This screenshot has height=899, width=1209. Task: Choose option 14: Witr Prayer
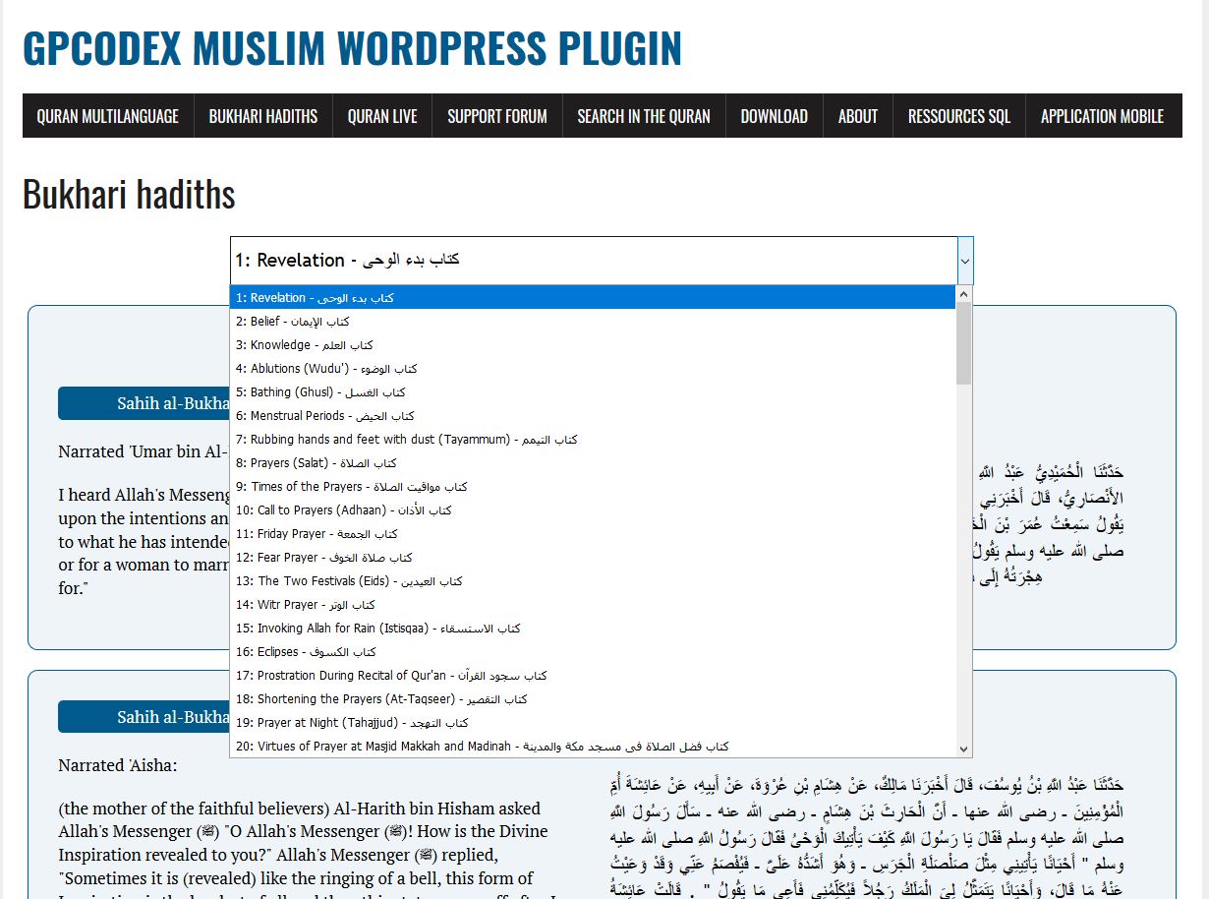coord(593,604)
